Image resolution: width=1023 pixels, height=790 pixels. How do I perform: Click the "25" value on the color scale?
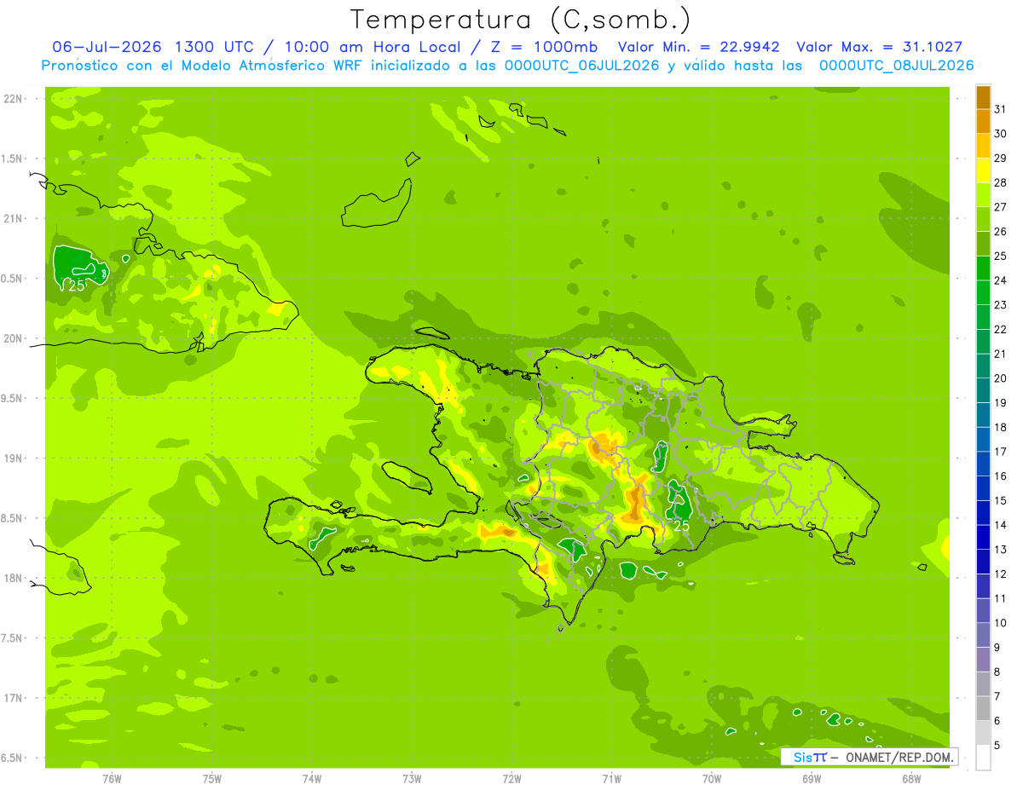coord(1001,256)
